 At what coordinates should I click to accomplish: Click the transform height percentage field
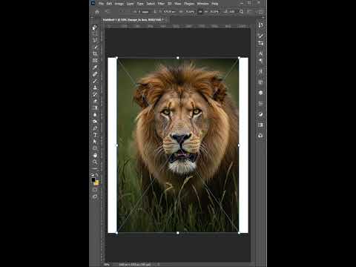click(x=214, y=12)
